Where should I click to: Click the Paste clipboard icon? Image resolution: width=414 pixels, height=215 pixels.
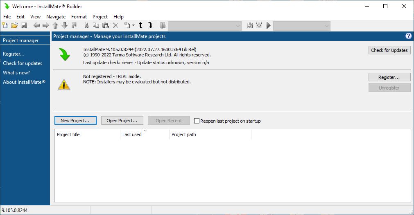coord(106,25)
